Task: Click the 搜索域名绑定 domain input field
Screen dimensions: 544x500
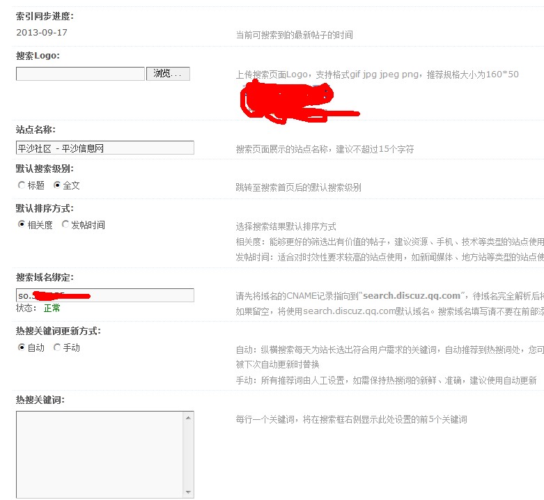Action: pyautogui.click(x=104, y=295)
